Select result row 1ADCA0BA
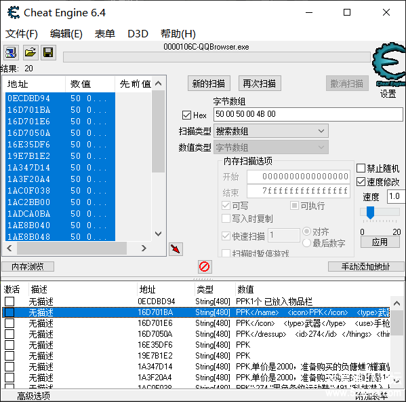Image resolution: width=406 pixels, height=402 pixels. tap(60, 214)
